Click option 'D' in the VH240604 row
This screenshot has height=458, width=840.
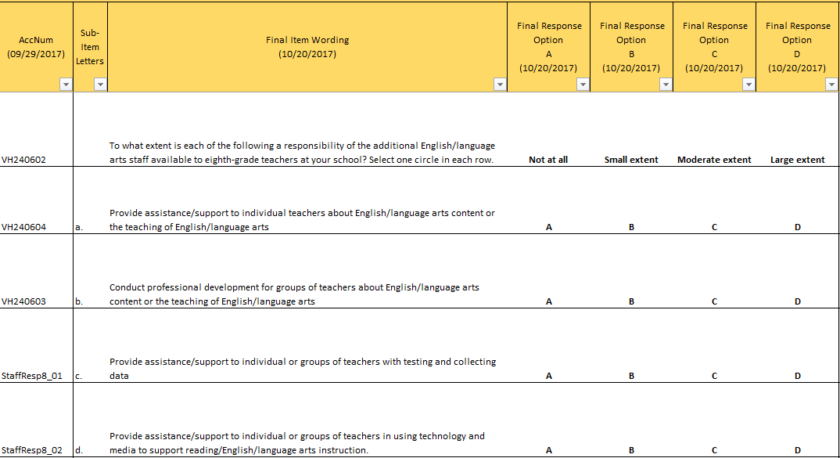coord(798,200)
